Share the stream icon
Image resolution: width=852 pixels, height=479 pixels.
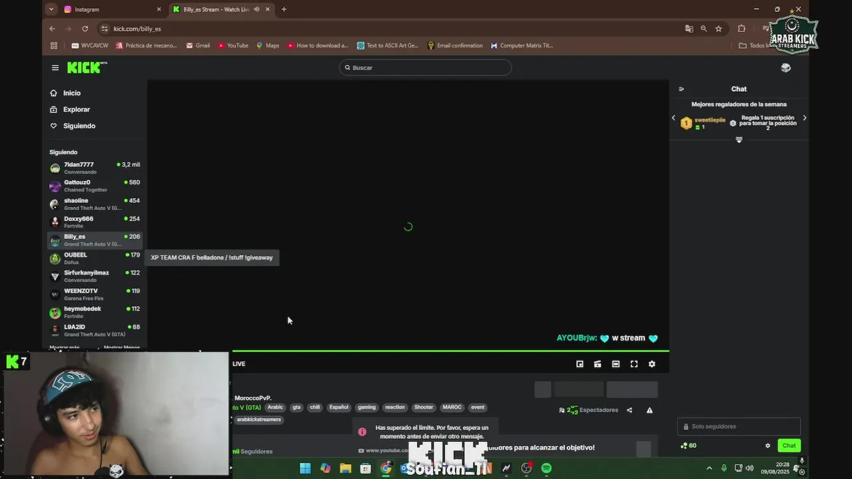click(630, 410)
